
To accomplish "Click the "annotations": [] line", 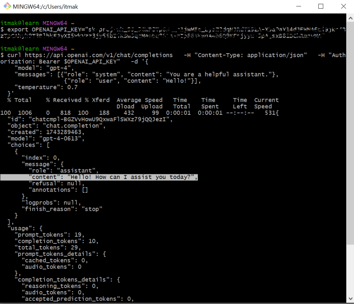I will pyautogui.click(x=58, y=190).
